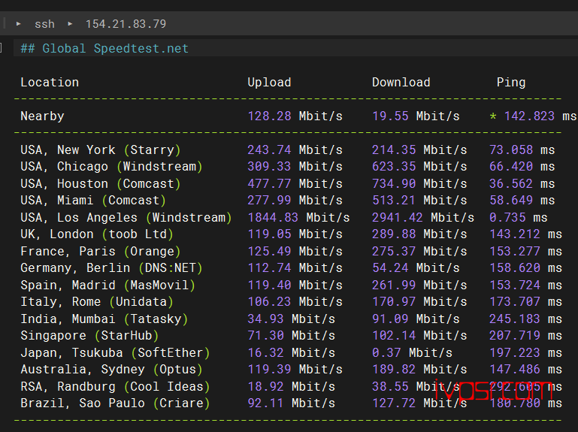The image size is (578, 432).
Task: Select Houston ping 36.562
Action: click(511, 183)
